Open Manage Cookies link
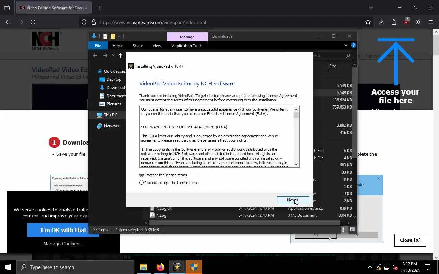Viewport: 439px width, 274px height. coord(63,244)
